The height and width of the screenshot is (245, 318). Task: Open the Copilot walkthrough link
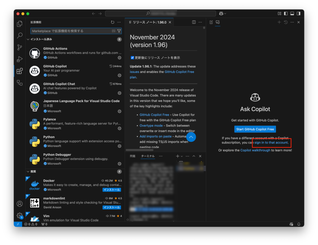pyautogui.click(x=255, y=150)
